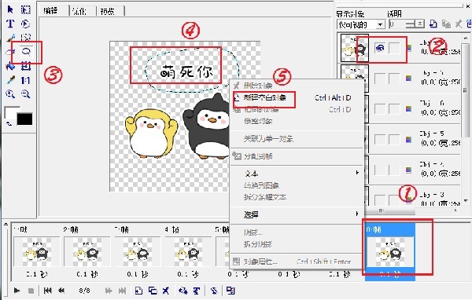Screen dimensions: 472x300
Task: Toggle lock box of the top object
Action: [394, 48]
